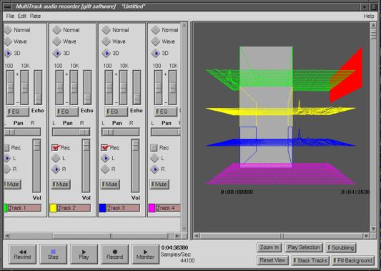Click the Track 3 name field
The height and width of the screenshot is (271, 381).
pyautogui.click(x=123, y=208)
